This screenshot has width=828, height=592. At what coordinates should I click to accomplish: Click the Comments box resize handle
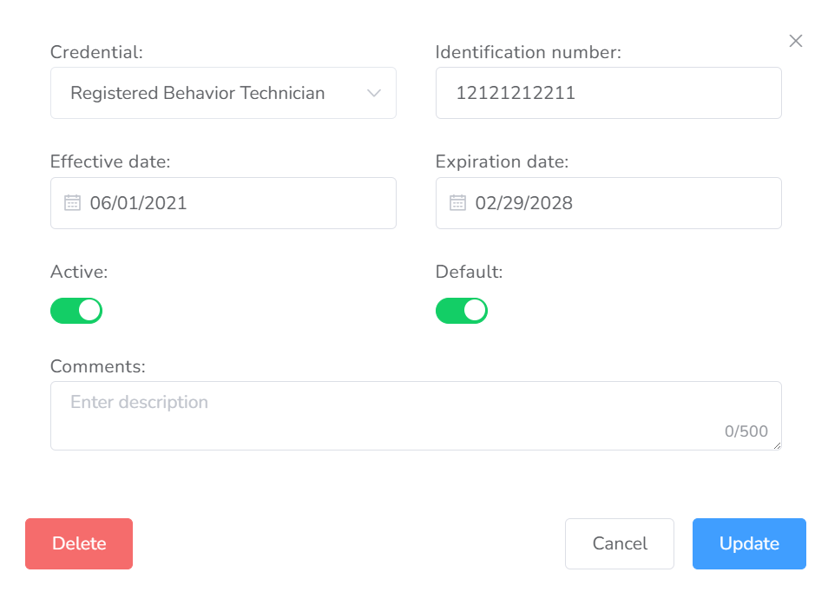point(777,445)
